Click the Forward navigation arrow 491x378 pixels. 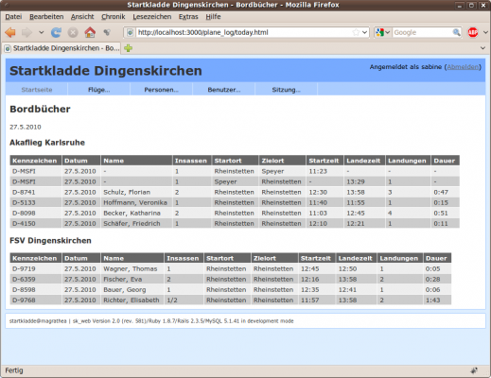coord(26,32)
